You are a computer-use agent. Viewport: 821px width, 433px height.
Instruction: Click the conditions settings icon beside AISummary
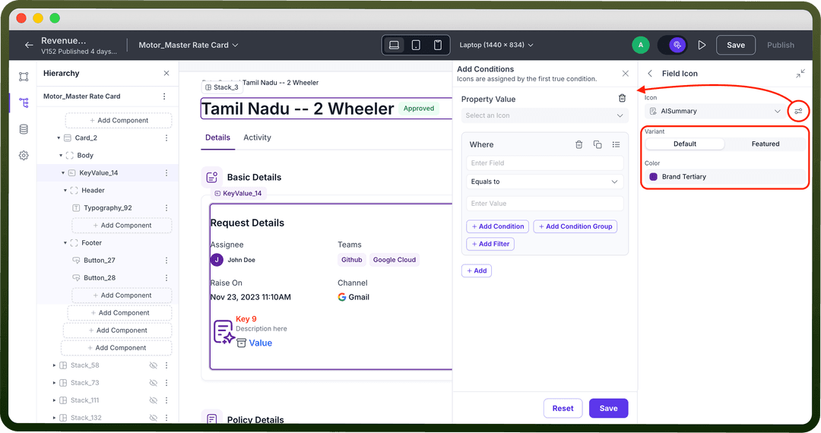pos(798,111)
